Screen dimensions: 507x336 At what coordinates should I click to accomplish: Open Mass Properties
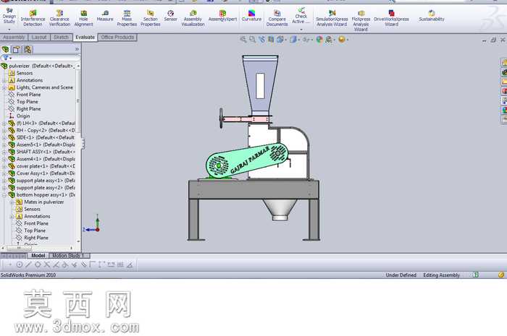[127, 18]
